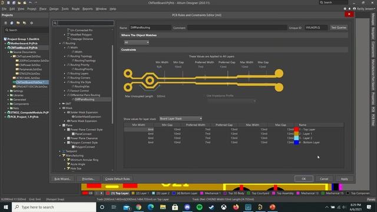This screenshot has height=212, width=377.
Task: Expand the SMT rules category
Action: (60, 104)
